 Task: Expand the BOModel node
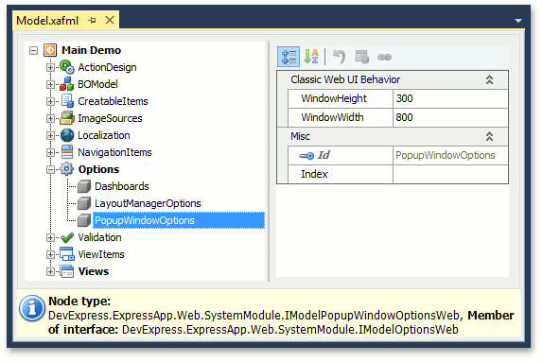[x=50, y=84]
